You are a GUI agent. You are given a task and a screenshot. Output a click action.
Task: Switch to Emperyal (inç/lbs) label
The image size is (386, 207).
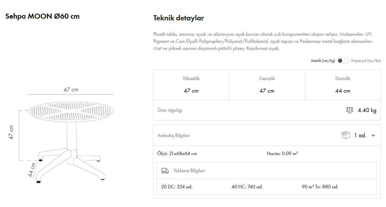[x=366, y=61]
